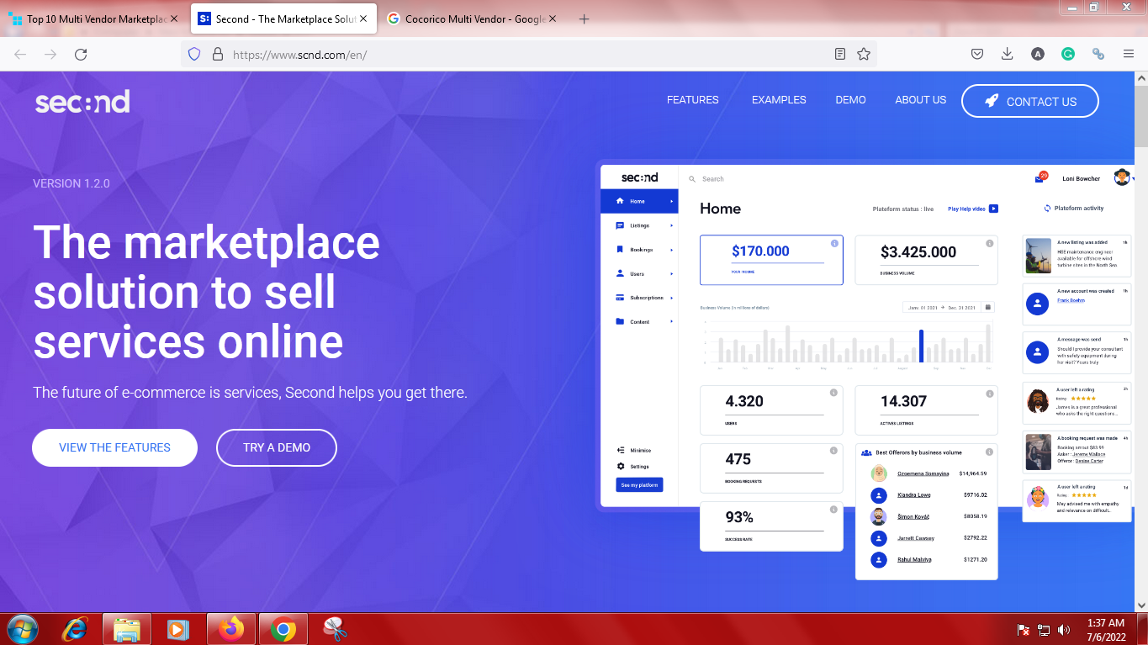Open the ABOUT US menu item
This screenshot has height=645, width=1148.
coord(921,99)
